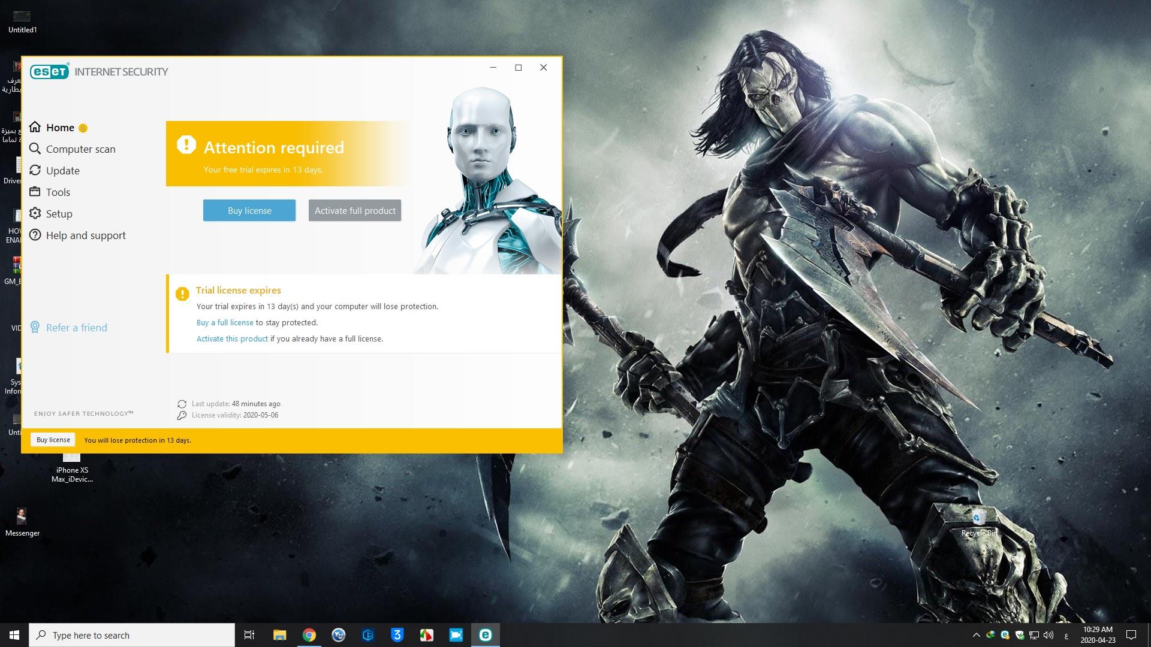The height and width of the screenshot is (647, 1151).
Task: Click the blue Buy license button
Action: (x=249, y=210)
